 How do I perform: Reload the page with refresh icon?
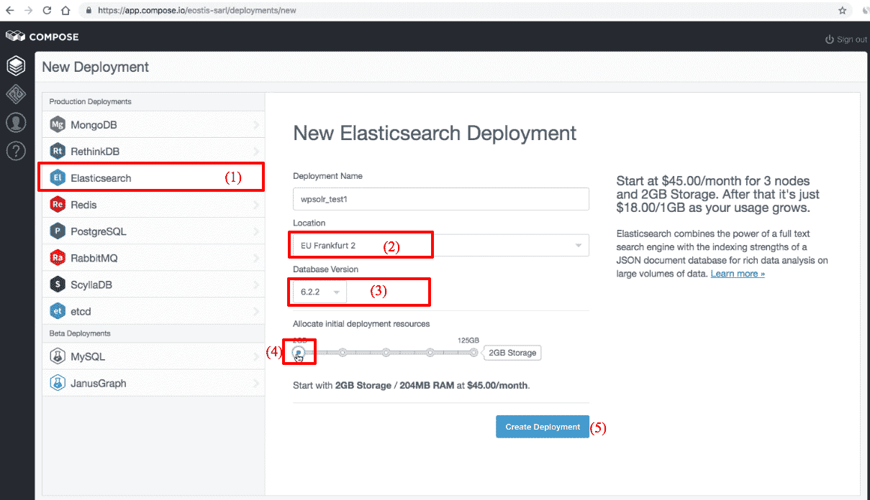[47, 11]
